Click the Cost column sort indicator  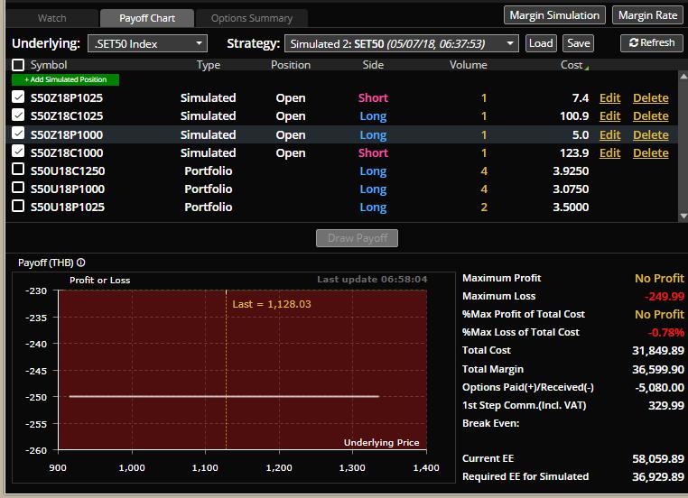587,68
